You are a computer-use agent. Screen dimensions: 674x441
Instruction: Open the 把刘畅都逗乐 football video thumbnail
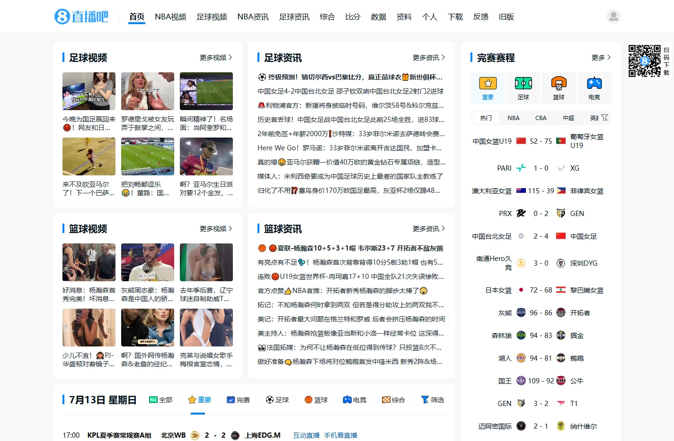pos(148,156)
